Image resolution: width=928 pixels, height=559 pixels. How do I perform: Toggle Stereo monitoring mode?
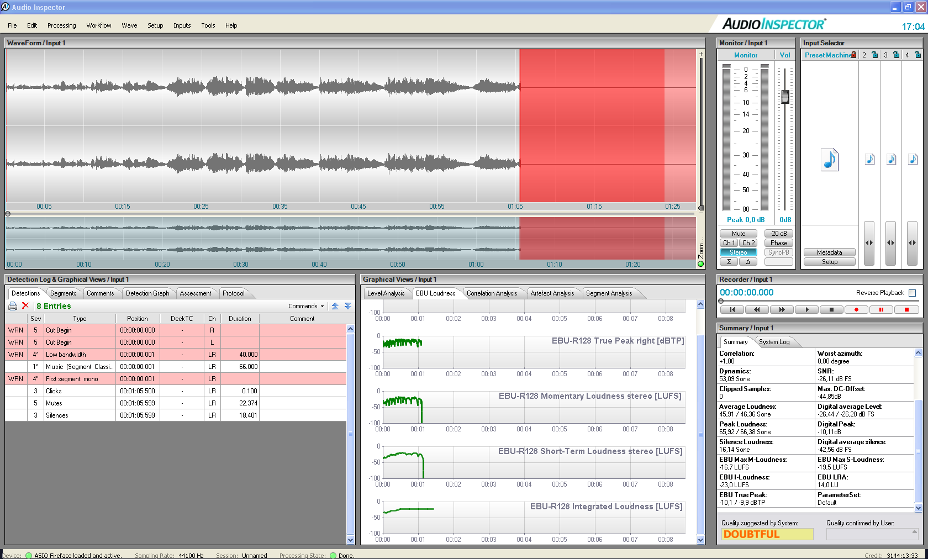[738, 252]
